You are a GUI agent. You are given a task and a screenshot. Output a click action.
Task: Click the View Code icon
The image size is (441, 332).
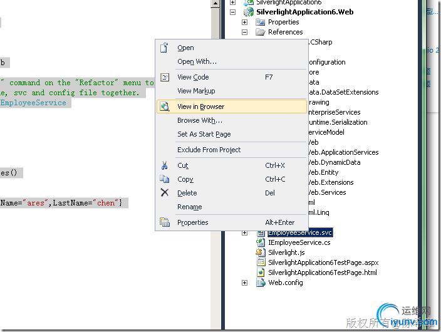(165, 77)
